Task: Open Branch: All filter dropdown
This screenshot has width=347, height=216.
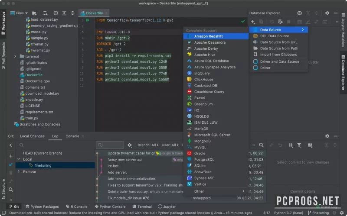Action: [148, 145]
